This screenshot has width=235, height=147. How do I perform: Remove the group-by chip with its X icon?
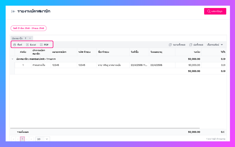click(x=30, y=38)
